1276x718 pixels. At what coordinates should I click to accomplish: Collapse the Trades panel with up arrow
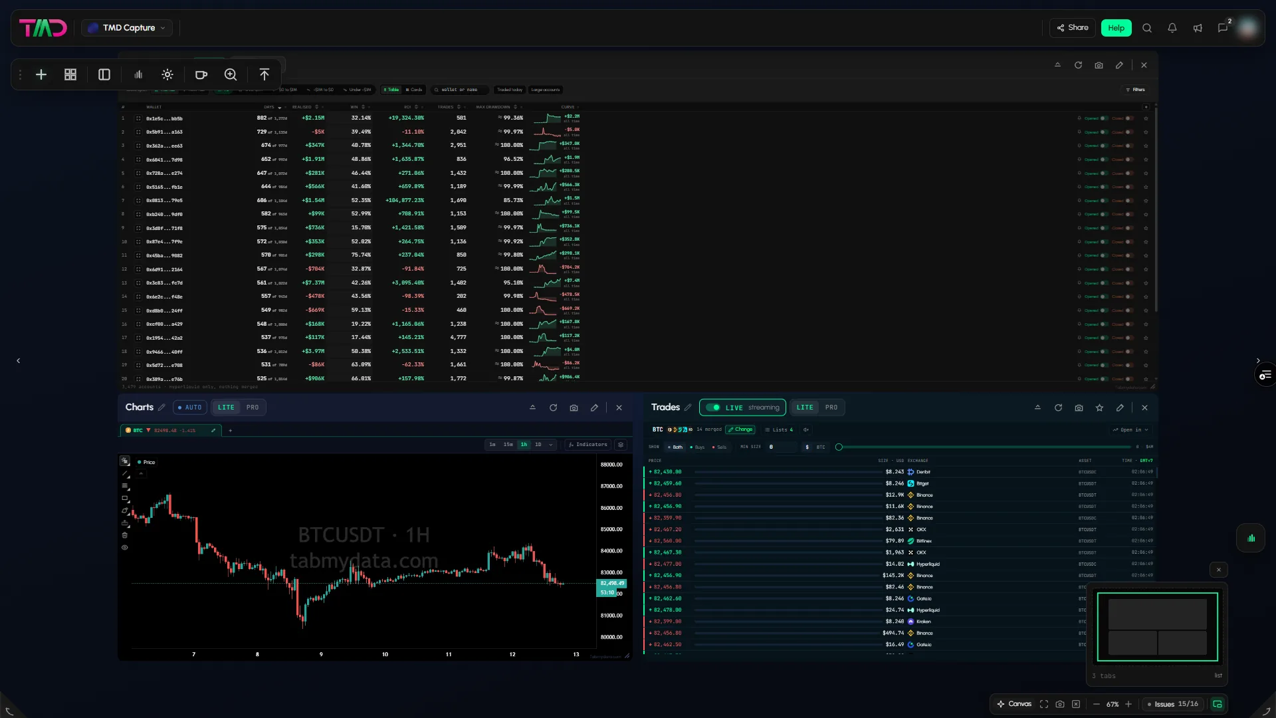pyautogui.click(x=1037, y=408)
